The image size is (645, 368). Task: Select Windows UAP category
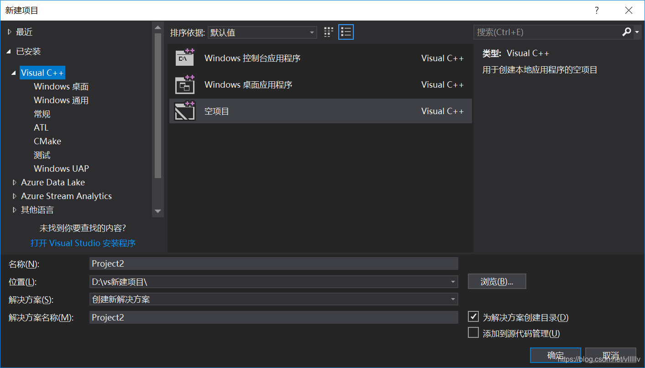click(x=61, y=168)
